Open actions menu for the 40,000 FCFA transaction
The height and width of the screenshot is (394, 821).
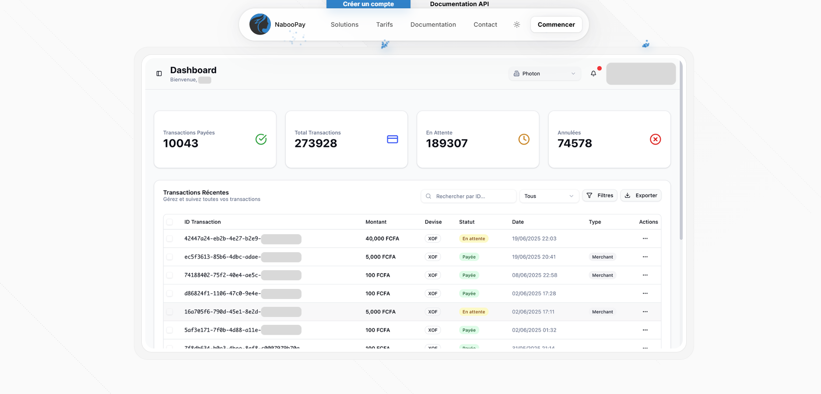[645, 239]
